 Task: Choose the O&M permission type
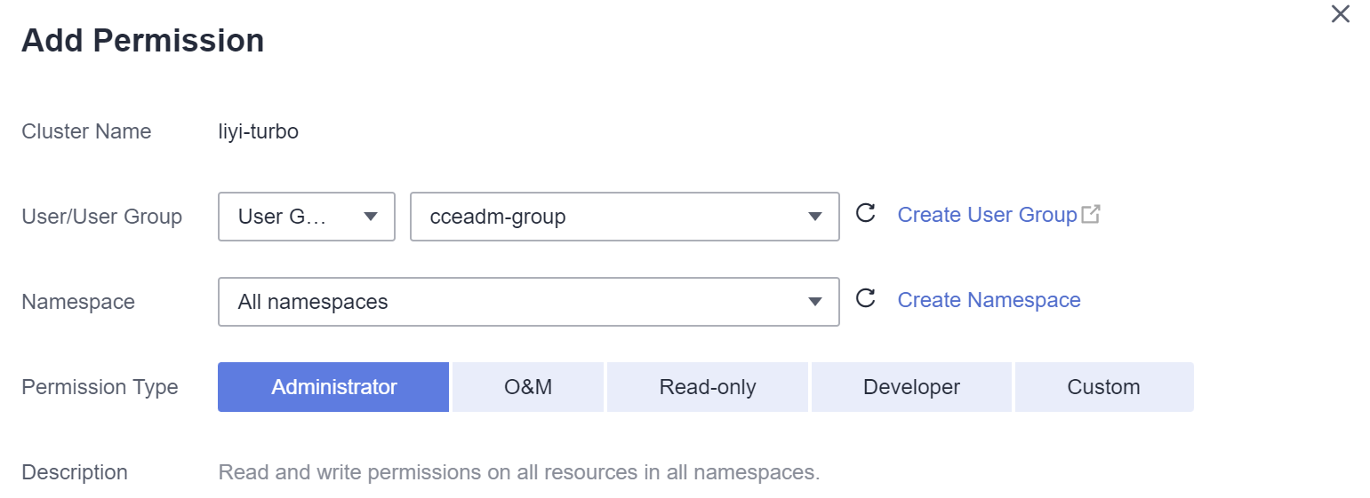click(x=528, y=387)
